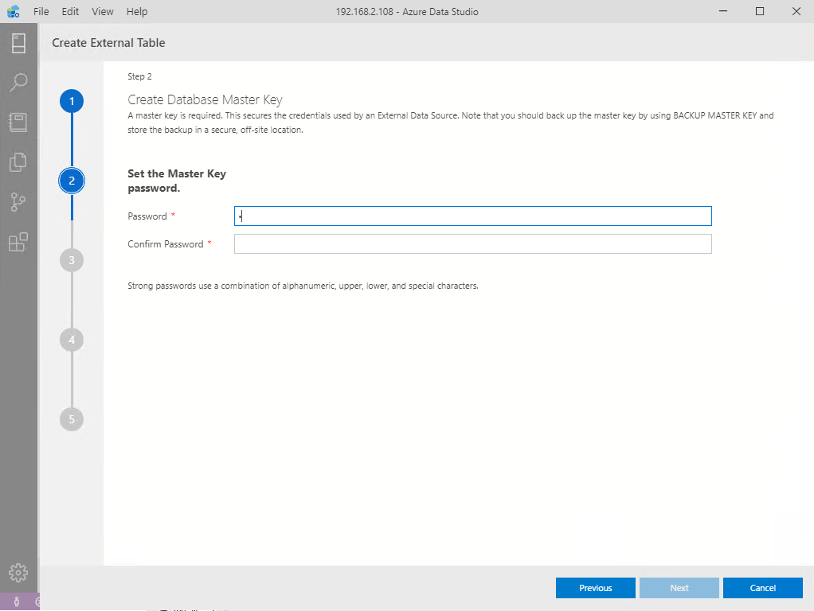Go to wizard step 1 circle

72,101
